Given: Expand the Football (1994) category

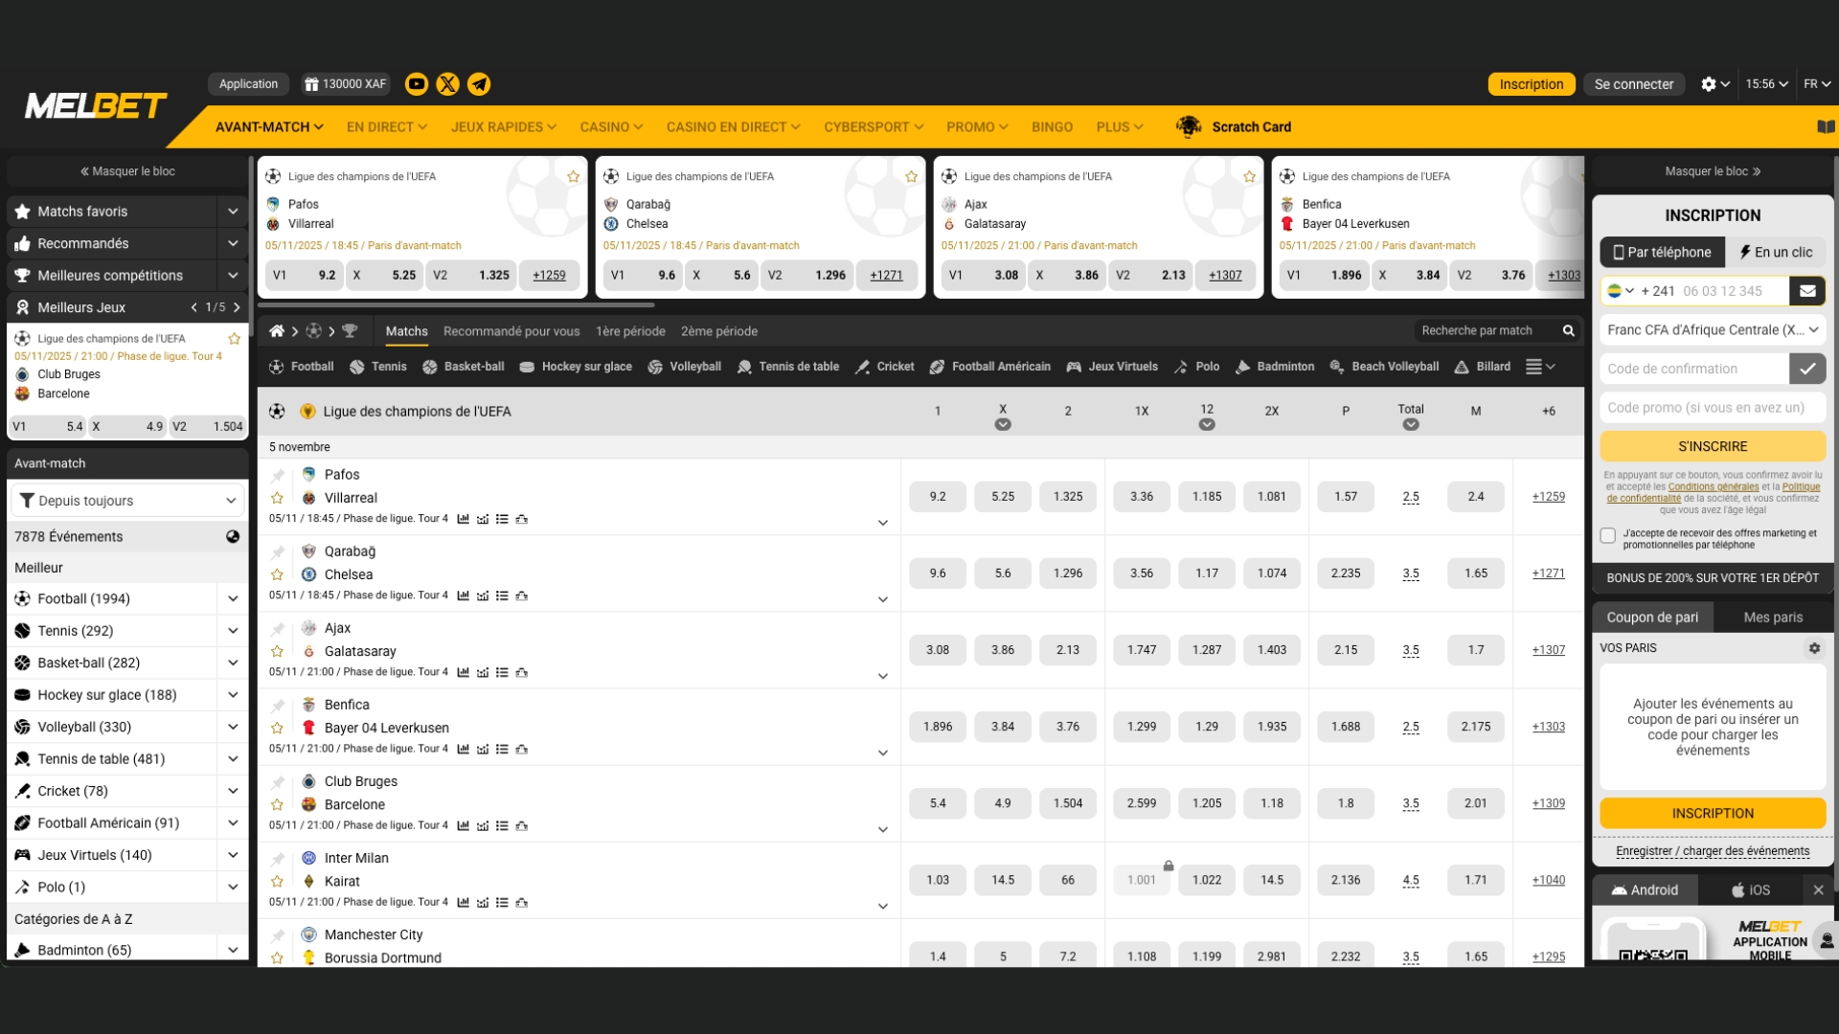Looking at the screenshot, I should click(233, 598).
